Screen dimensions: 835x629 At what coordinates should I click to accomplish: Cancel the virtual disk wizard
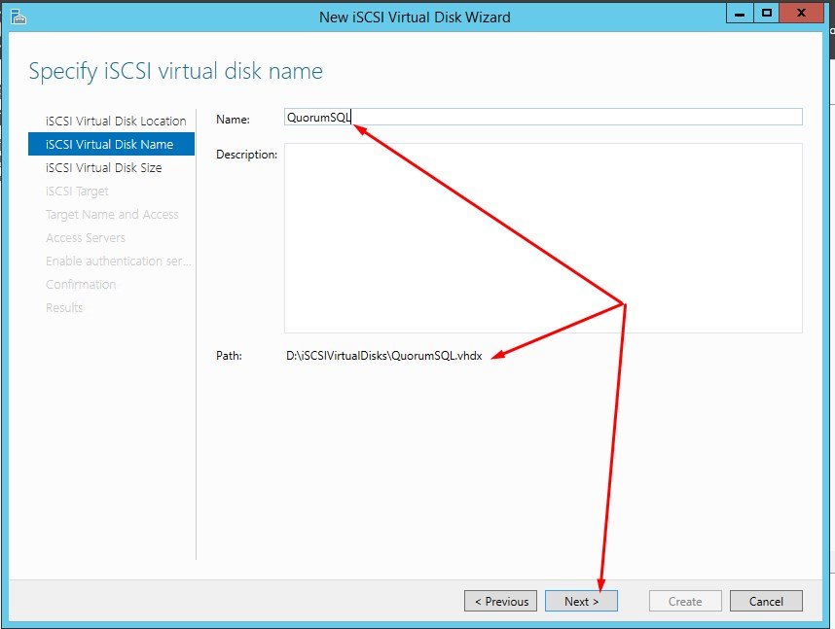pos(766,601)
